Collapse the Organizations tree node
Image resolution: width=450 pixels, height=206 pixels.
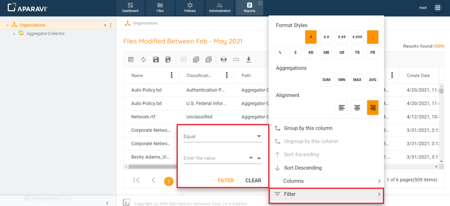pos(7,25)
